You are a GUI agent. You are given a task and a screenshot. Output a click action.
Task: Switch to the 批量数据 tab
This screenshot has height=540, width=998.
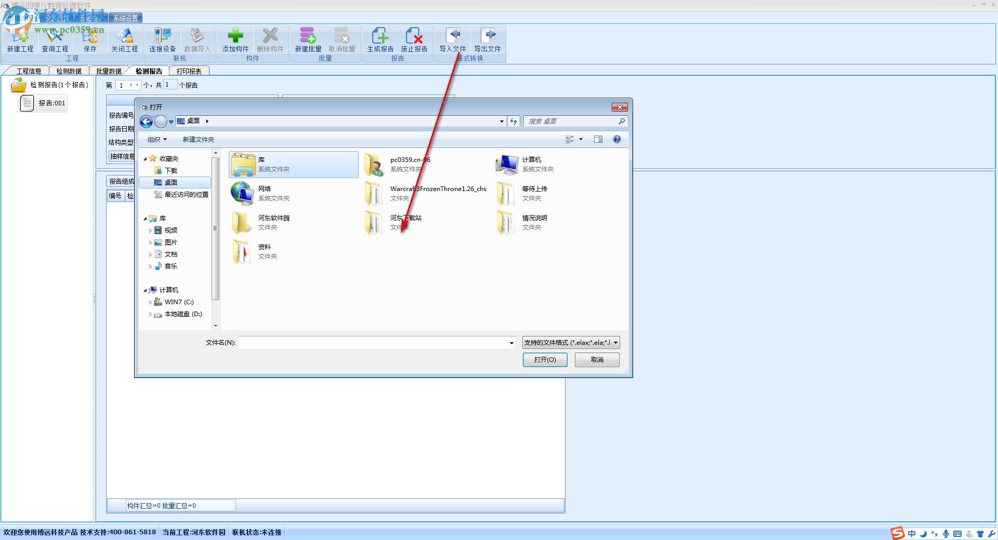coord(109,71)
